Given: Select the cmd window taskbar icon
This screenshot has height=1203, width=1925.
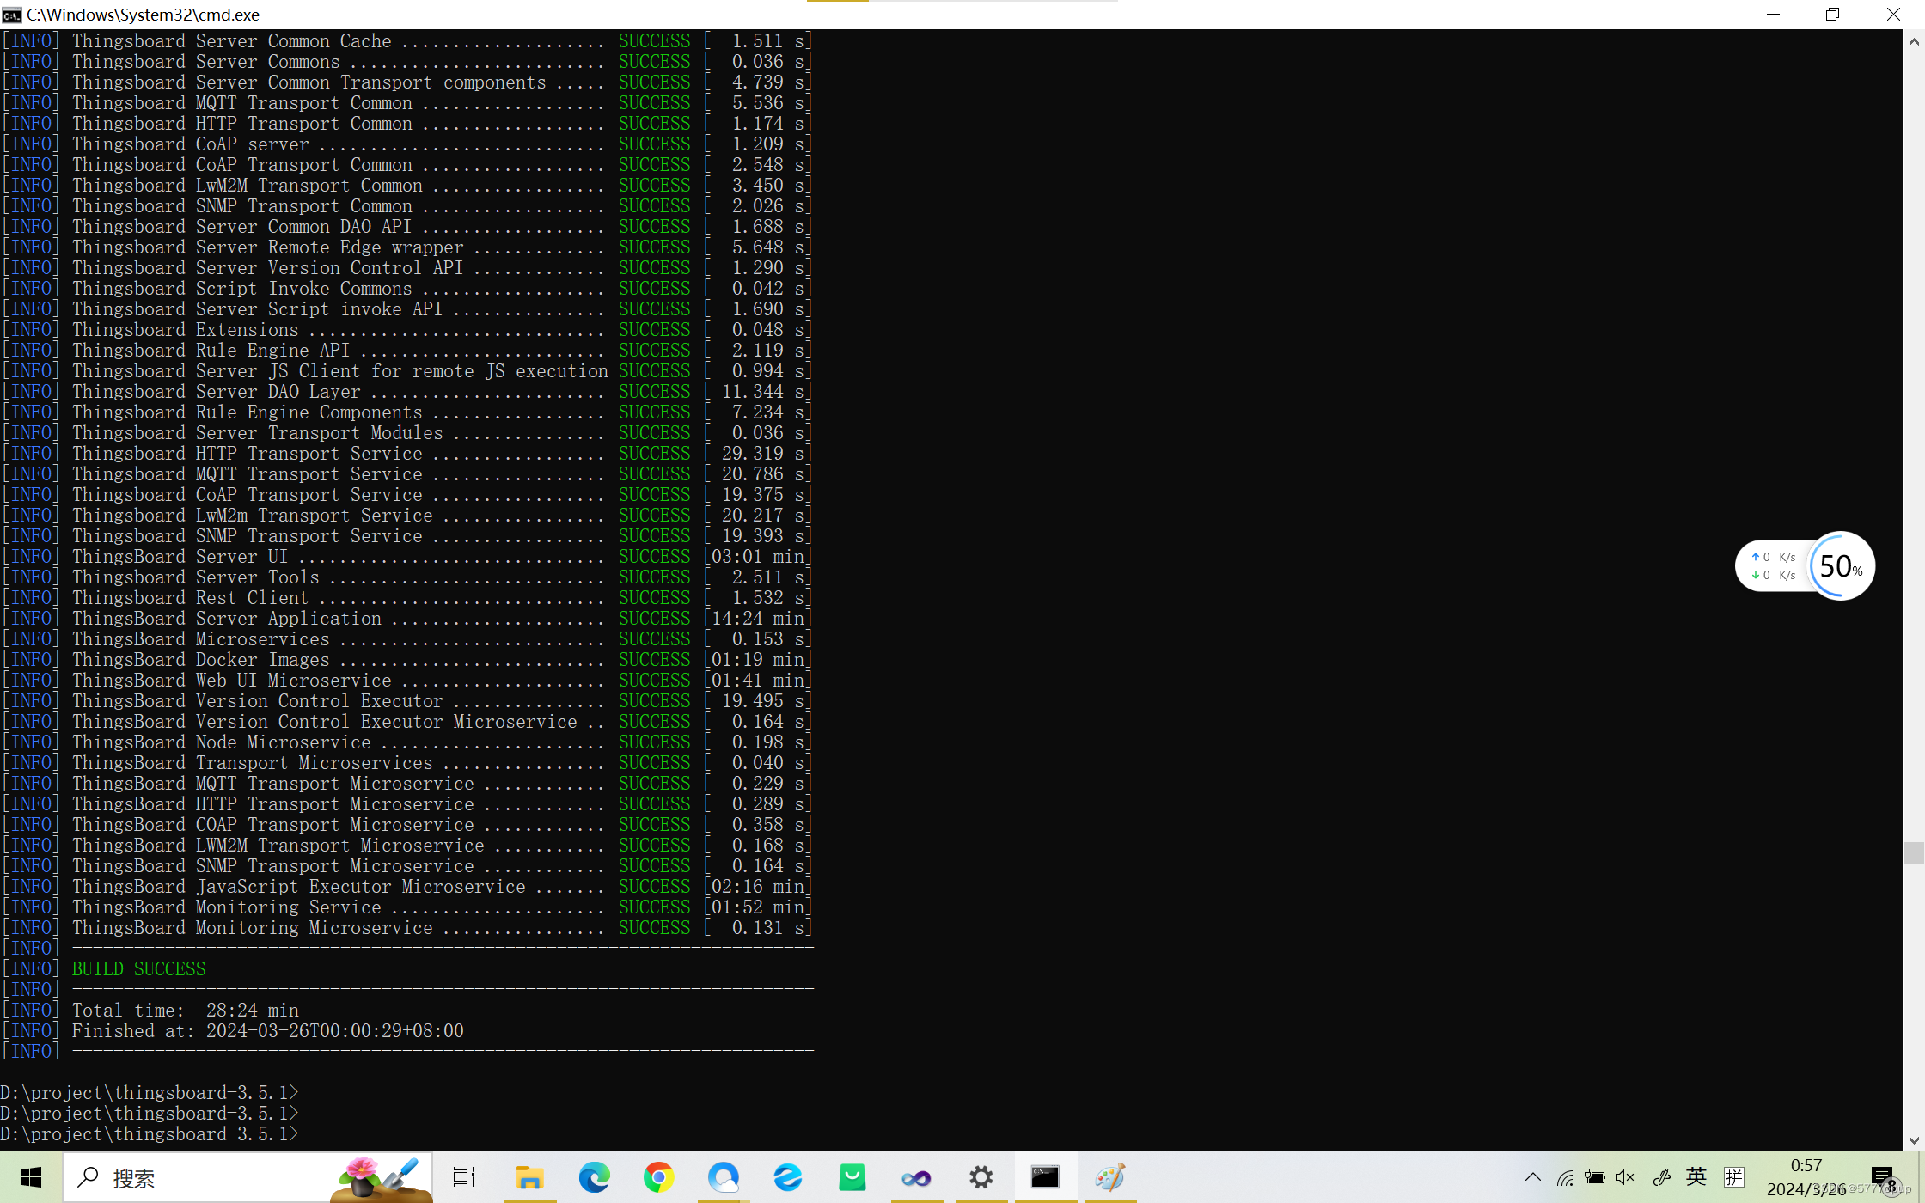Looking at the screenshot, I should point(1045,1177).
